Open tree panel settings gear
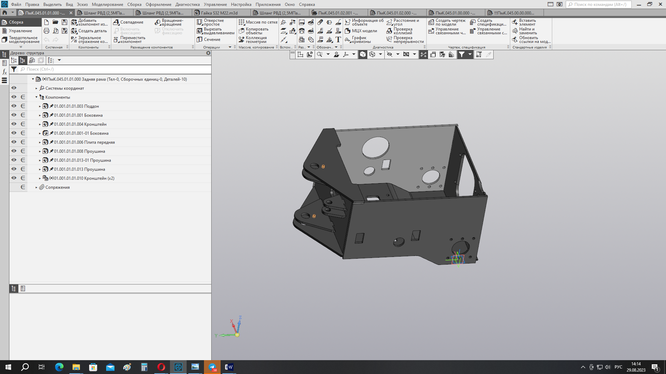Image resolution: width=666 pixels, height=374 pixels. click(208, 53)
